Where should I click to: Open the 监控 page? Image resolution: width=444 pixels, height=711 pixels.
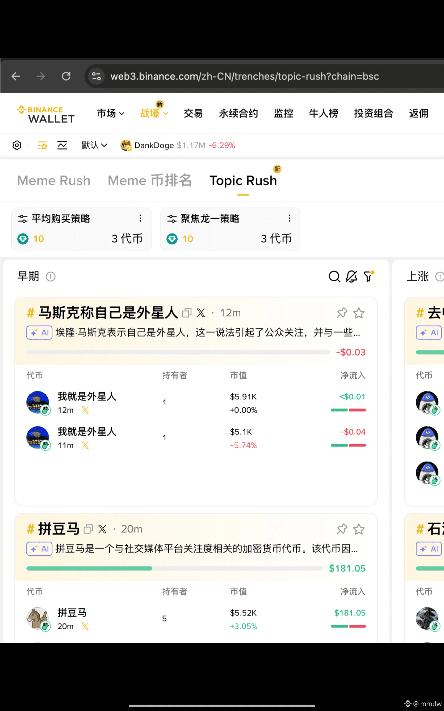[x=284, y=113]
